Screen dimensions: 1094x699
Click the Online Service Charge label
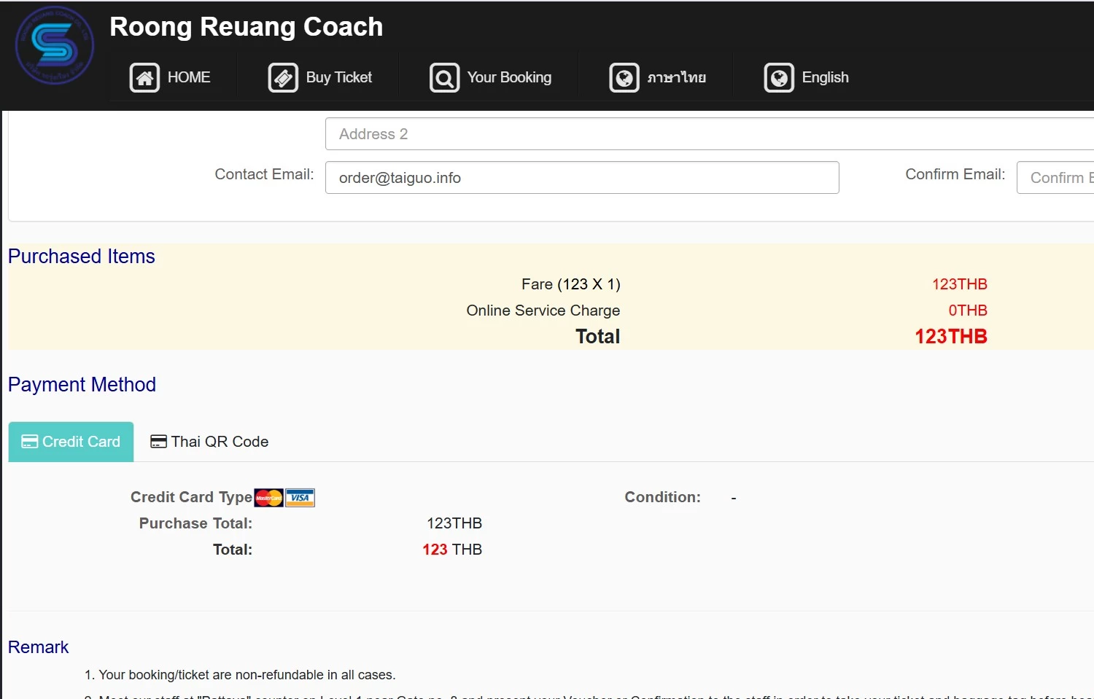coord(543,311)
